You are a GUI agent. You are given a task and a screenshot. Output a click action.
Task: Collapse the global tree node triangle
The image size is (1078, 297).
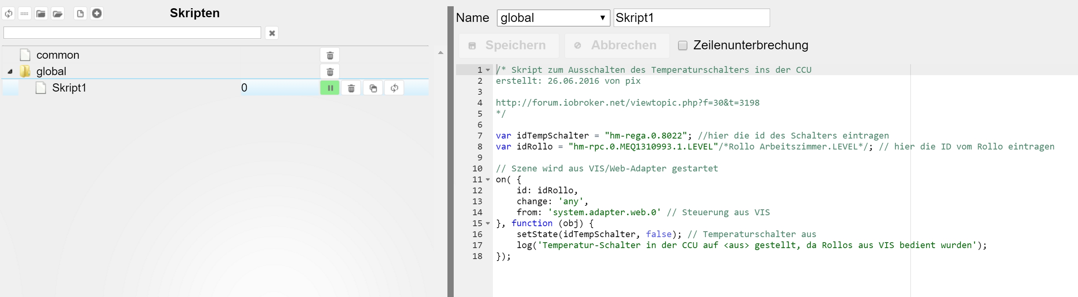coord(10,72)
